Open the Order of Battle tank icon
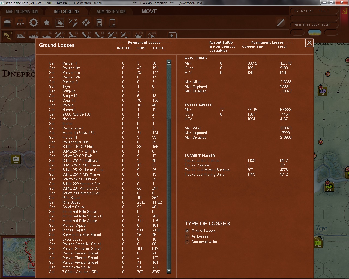Image resolution: width=349 pixels, height=279 pixels. click(x=7, y=22)
